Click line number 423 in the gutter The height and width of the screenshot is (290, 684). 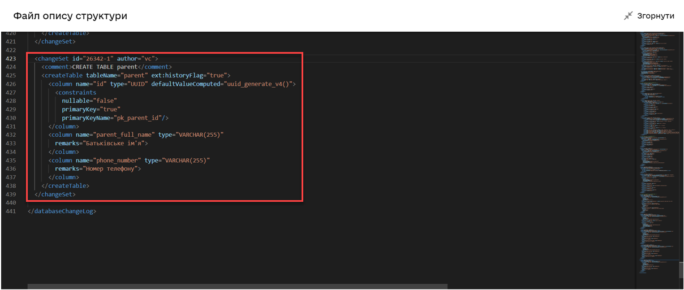pos(11,59)
